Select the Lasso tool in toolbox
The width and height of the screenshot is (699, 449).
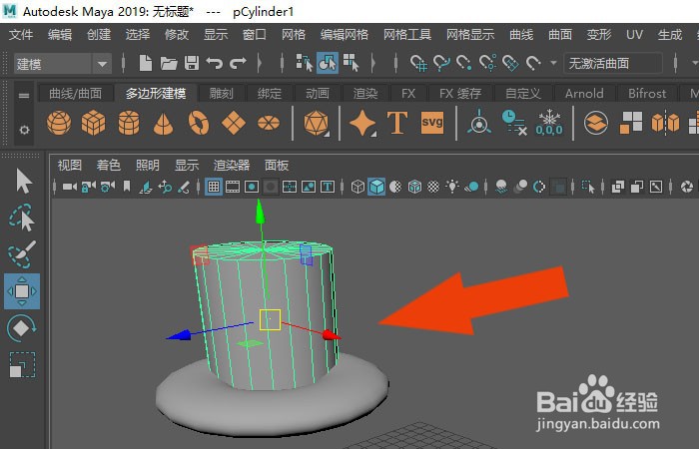pyautogui.click(x=22, y=218)
